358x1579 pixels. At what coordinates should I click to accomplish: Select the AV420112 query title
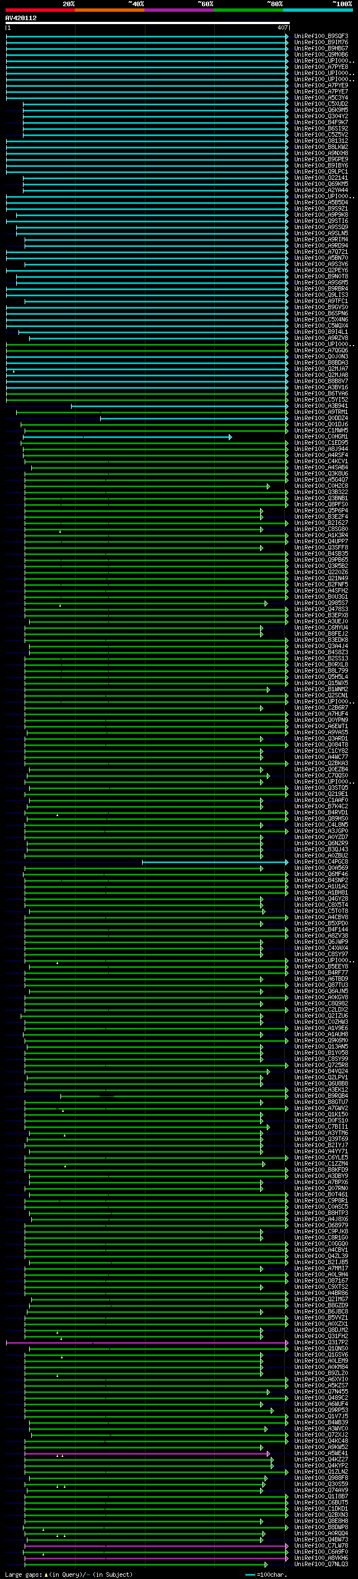(21, 18)
